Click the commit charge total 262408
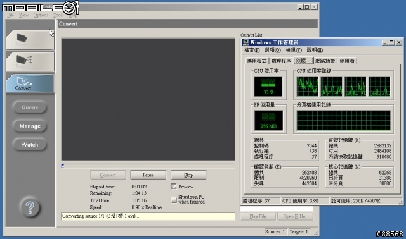406x239 pixels. point(309,173)
